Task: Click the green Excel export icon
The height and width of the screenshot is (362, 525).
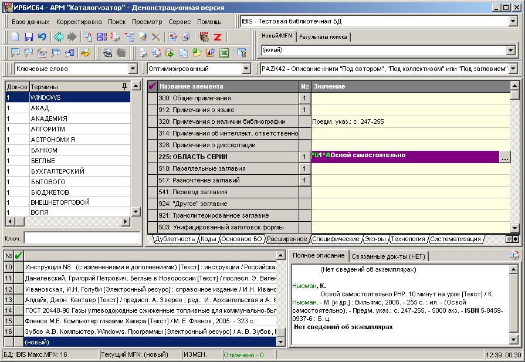Action: coord(223,53)
